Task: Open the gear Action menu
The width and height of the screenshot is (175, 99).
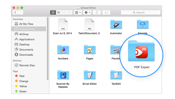Action: point(87,12)
